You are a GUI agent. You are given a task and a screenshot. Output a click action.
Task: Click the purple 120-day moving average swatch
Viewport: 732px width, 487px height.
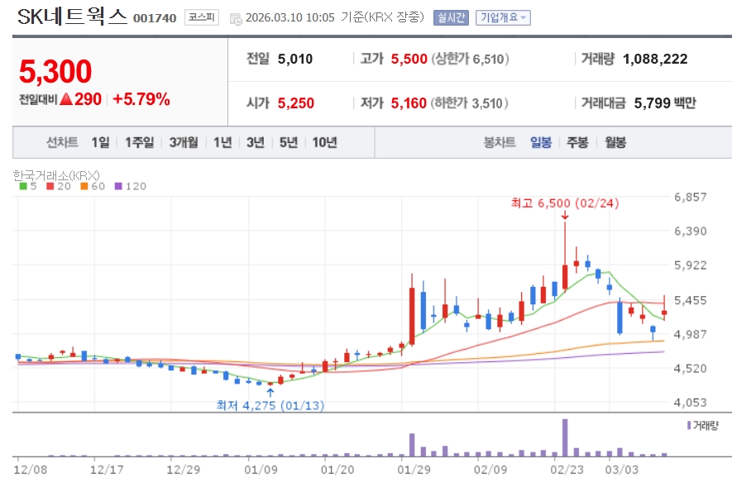[x=118, y=186]
